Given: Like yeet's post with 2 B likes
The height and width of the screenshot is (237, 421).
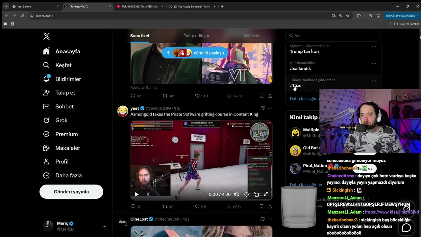Looking at the screenshot, I should 200,207.
